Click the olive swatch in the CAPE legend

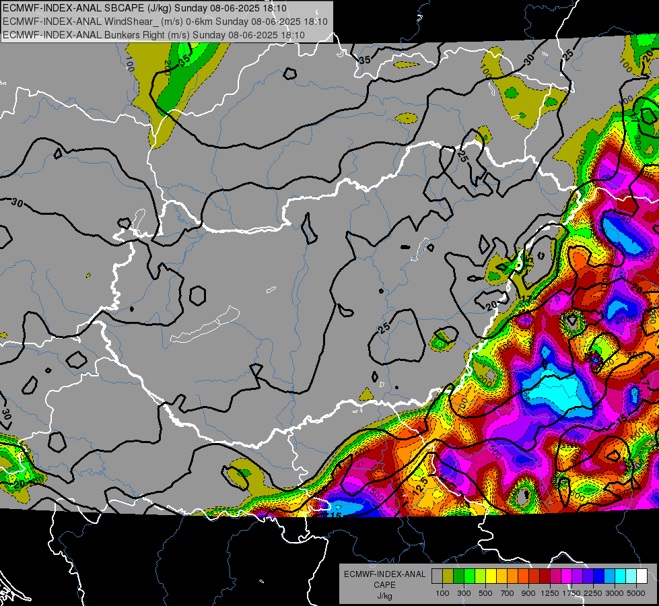(448, 576)
